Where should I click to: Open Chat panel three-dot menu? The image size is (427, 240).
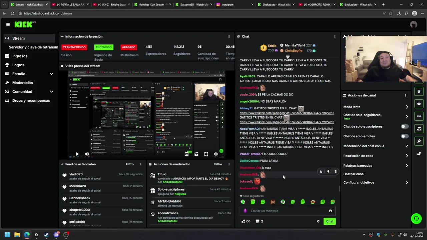(335, 37)
